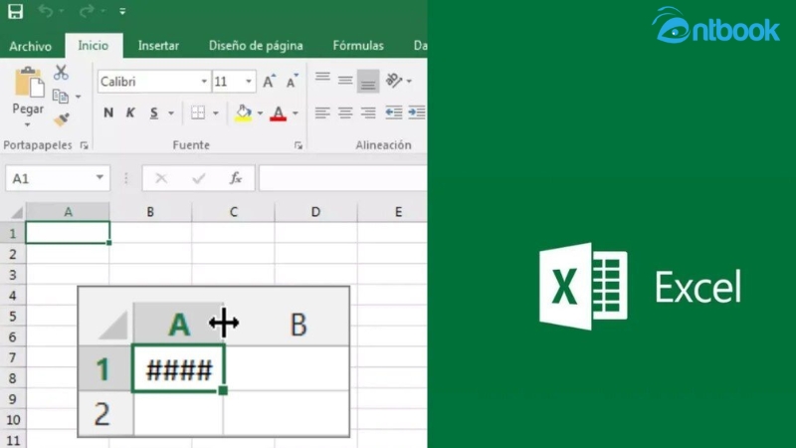Screen dimensions: 796x448
Task: Open the Portapapeles dialog launcher
Action: click(x=85, y=145)
